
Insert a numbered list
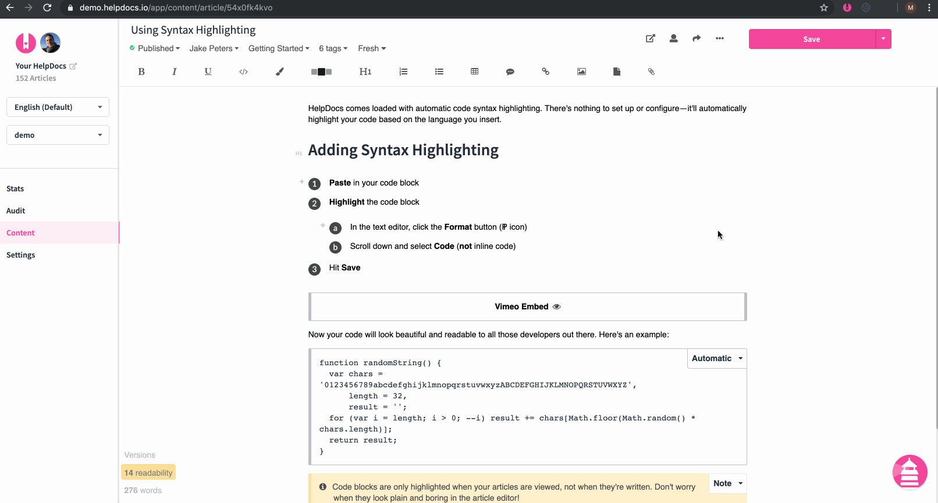pos(403,72)
